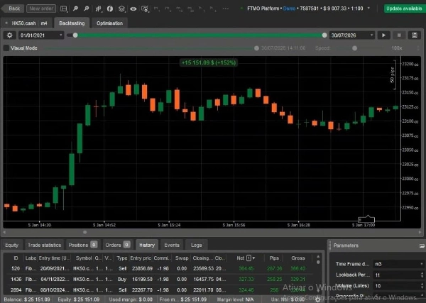Viewport: 426px width, 303px height.
Task: Change the m4 timeframe selector
Action: pos(44,23)
